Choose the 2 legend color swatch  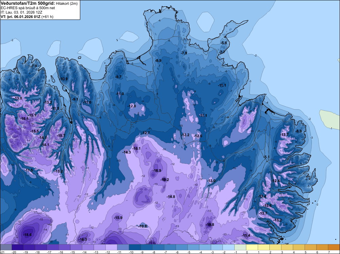point(275,247)
